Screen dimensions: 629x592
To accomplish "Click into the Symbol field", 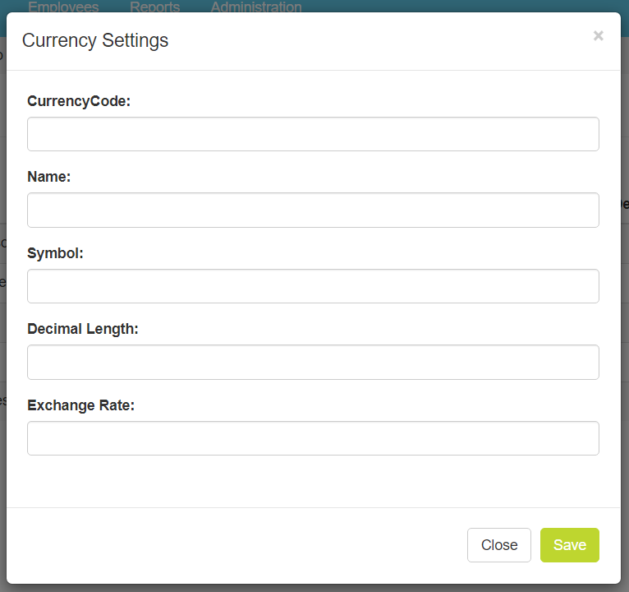I will click(313, 286).
